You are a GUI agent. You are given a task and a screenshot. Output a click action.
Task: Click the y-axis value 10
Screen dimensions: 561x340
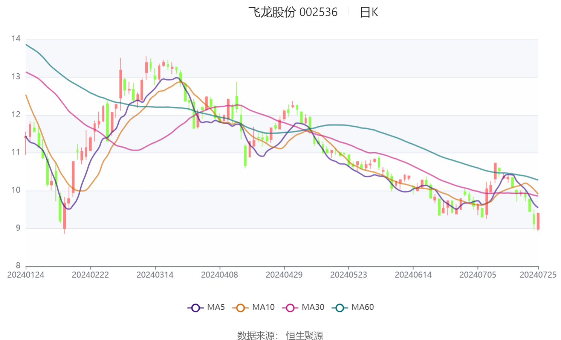click(x=16, y=190)
